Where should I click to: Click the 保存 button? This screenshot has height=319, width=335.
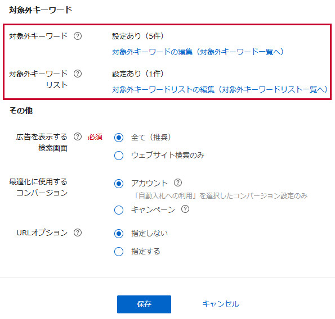pyautogui.click(x=144, y=304)
